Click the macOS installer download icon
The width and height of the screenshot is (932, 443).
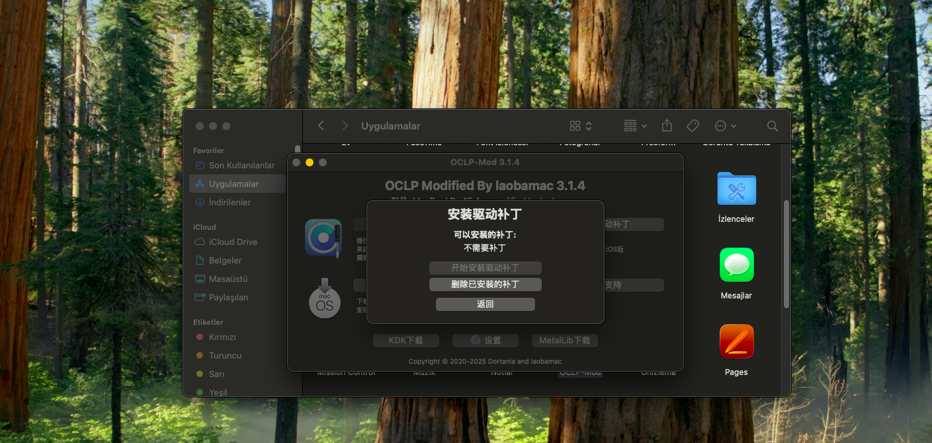(324, 299)
